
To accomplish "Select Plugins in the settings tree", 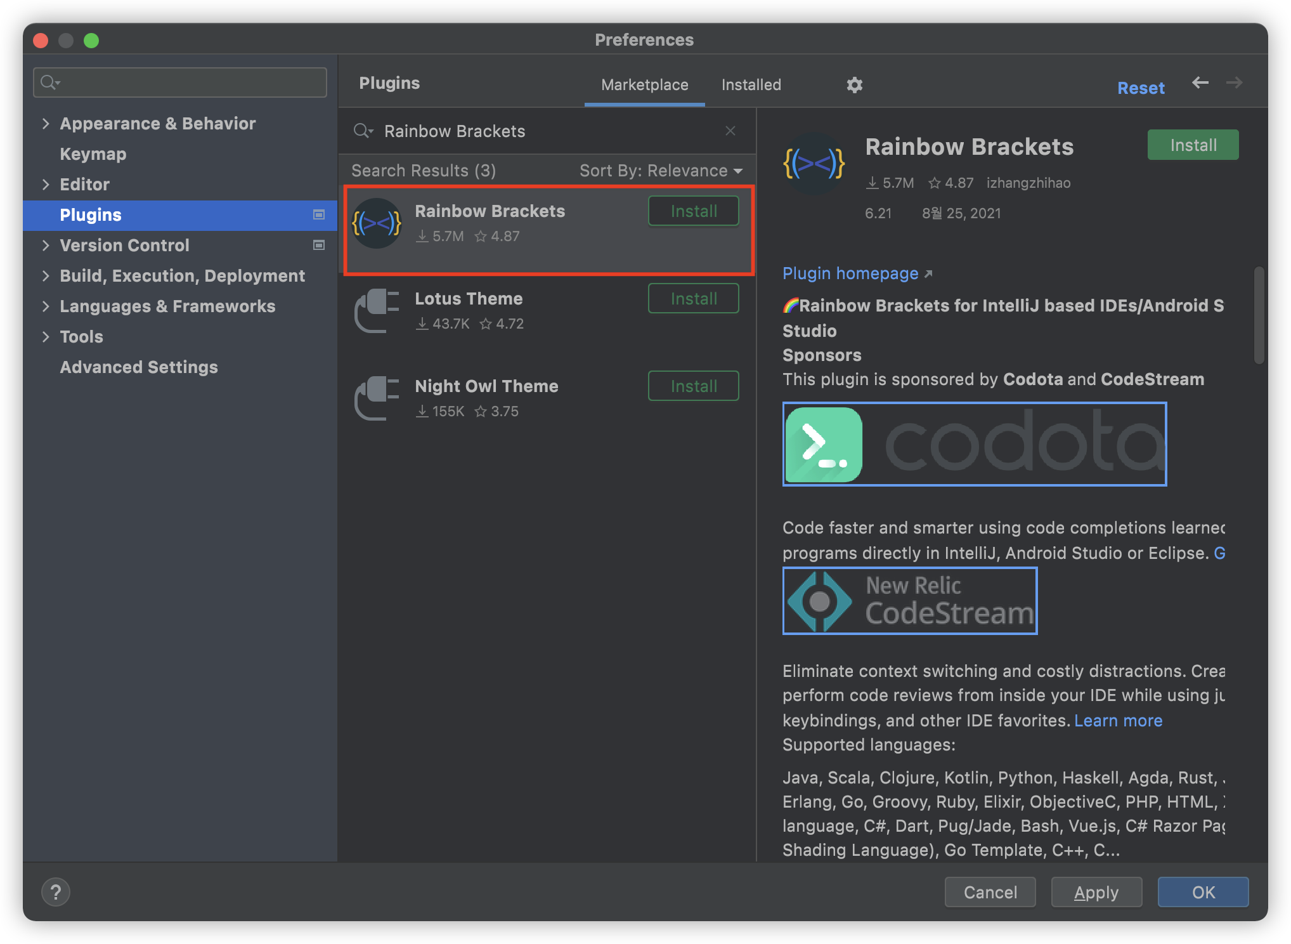I will pyautogui.click(x=180, y=215).
